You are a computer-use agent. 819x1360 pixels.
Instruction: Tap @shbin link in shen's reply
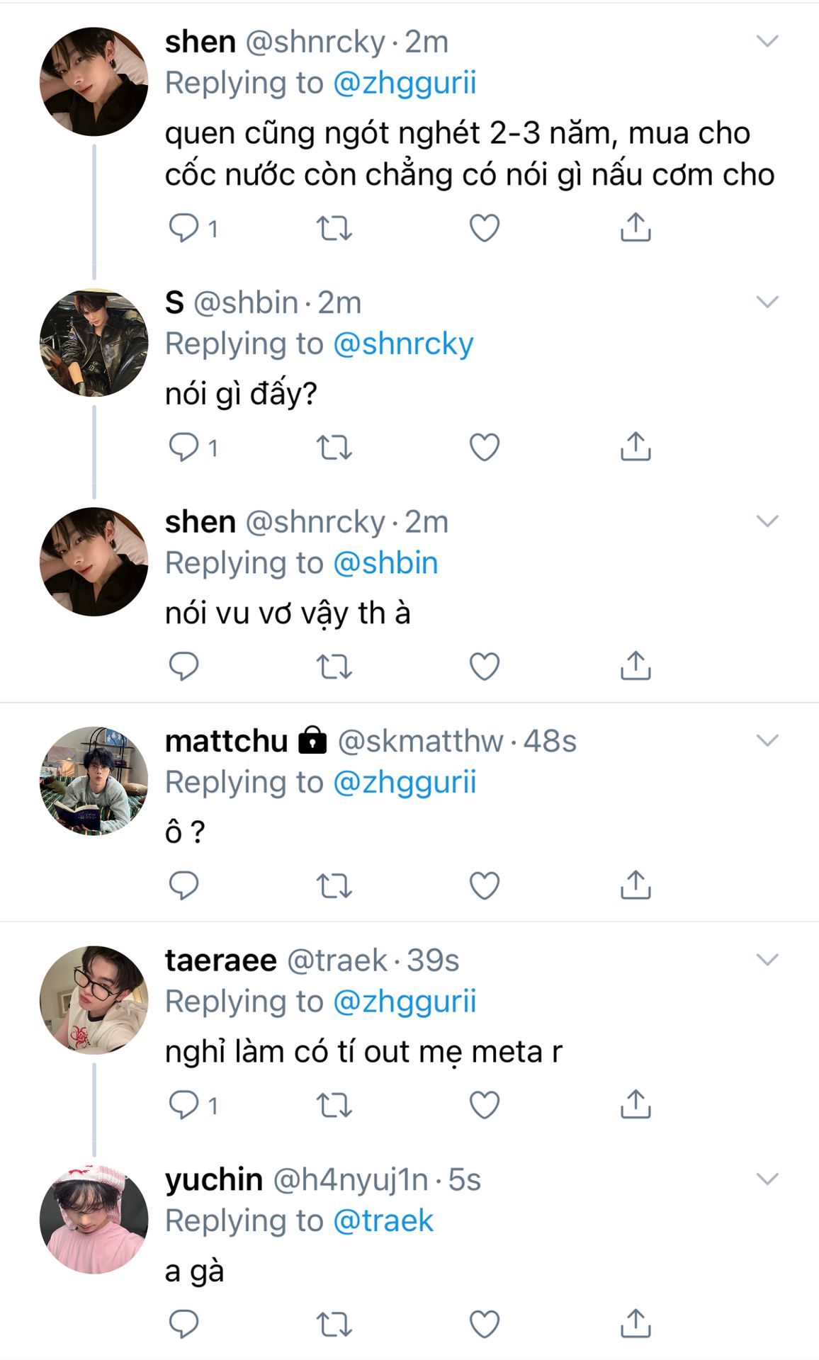coord(385,563)
